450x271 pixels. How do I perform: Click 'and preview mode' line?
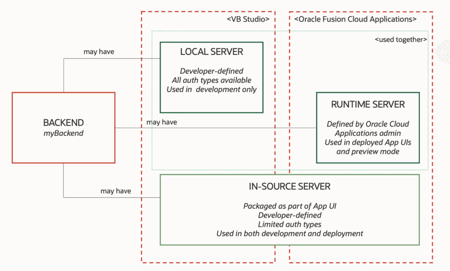point(368,151)
